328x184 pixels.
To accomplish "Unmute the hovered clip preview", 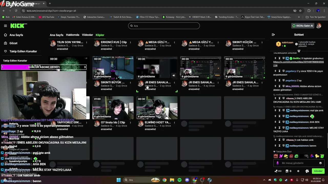I will click(174, 75).
